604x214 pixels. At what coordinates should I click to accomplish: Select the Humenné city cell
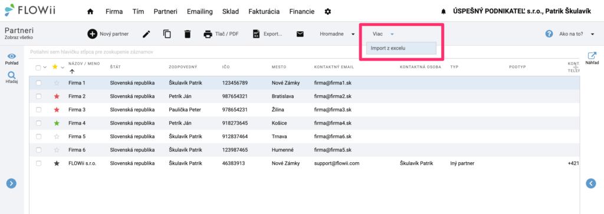(283, 150)
